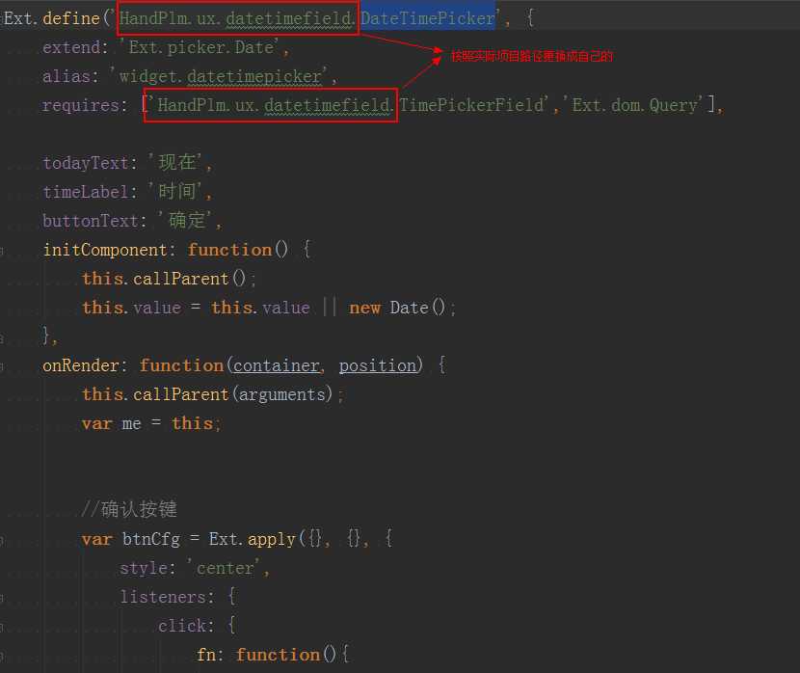Click 'function' keyword after fn:
This screenshot has width=800, height=673.
click(278, 655)
